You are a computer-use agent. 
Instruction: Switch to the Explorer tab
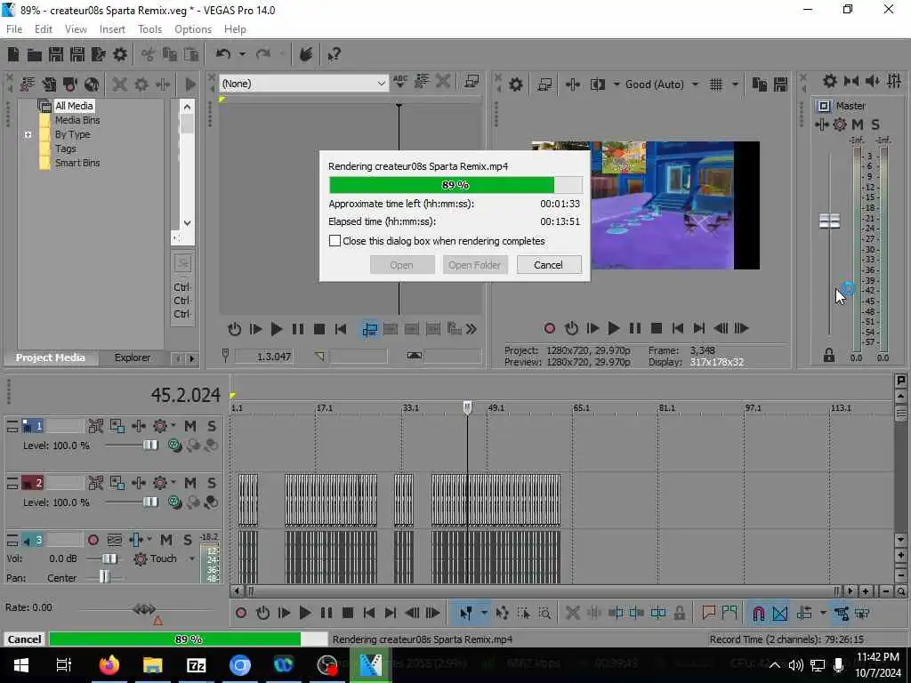[133, 358]
